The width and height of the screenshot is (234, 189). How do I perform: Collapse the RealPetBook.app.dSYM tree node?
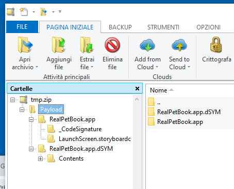tap(31, 149)
